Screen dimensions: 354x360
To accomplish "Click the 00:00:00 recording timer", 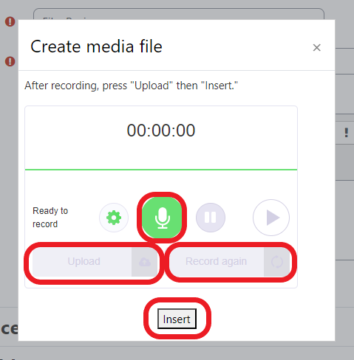I will pos(161,131).
